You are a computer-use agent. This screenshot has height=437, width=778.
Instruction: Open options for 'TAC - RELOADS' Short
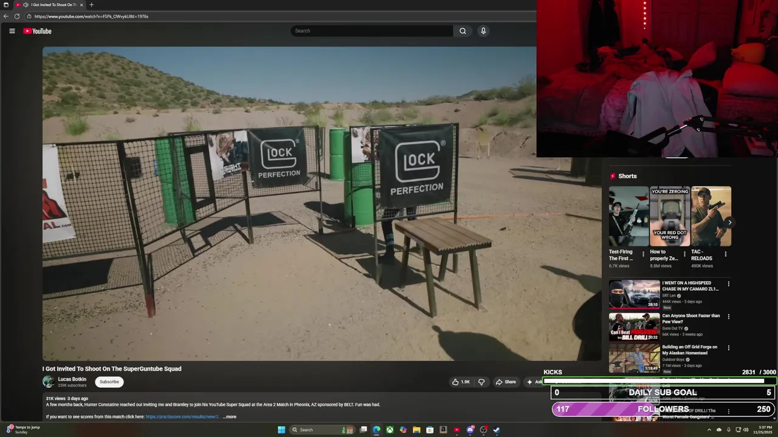click(725, 254)
